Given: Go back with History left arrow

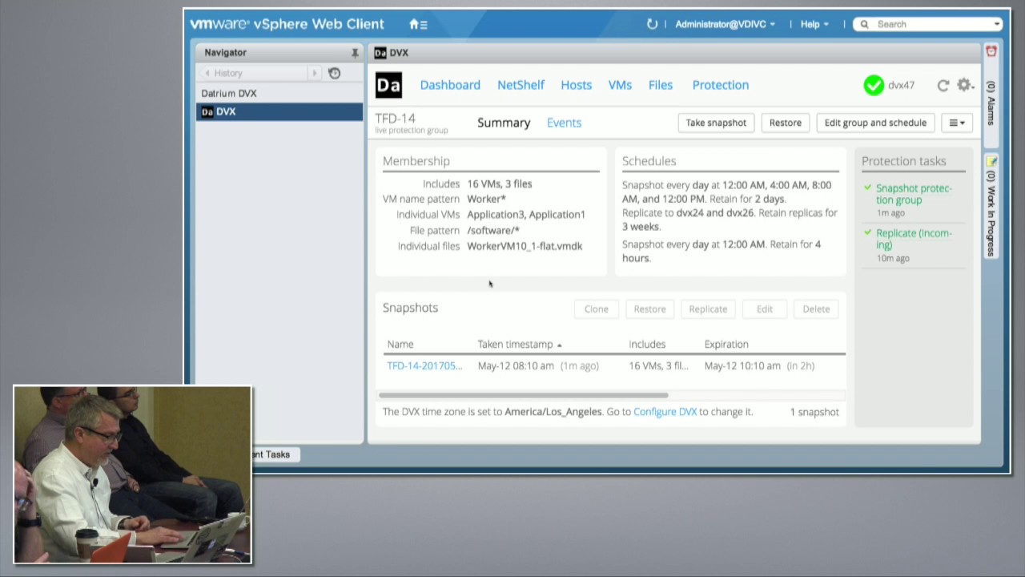Looking at the screenshot, I should (x=207, y=73).
